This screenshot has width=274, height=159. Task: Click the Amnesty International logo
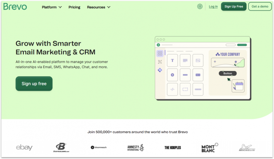pos(136,147)
